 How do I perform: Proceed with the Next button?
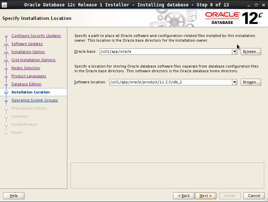(206, 196)
